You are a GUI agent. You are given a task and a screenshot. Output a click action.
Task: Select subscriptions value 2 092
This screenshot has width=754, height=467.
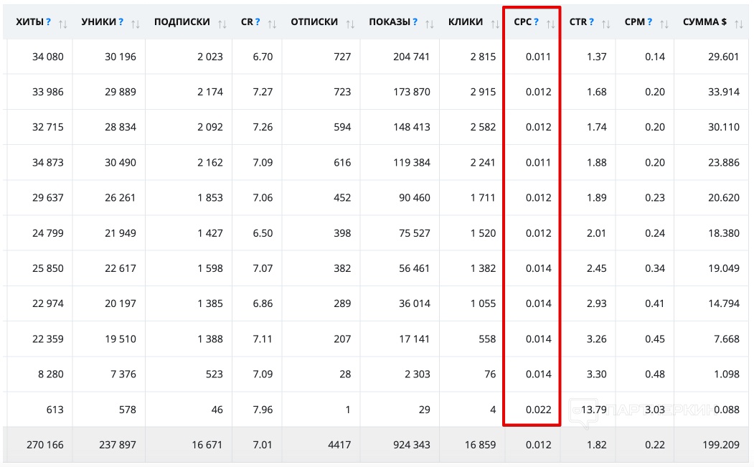[210, 127]
